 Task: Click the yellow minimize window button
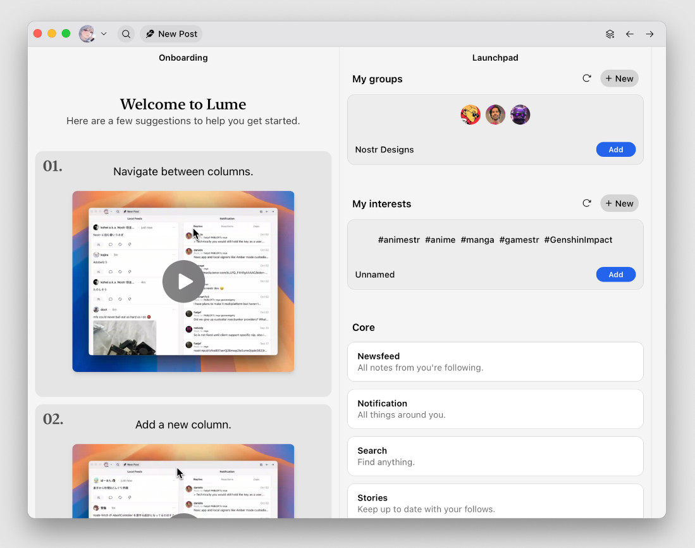tap(52, 34)
